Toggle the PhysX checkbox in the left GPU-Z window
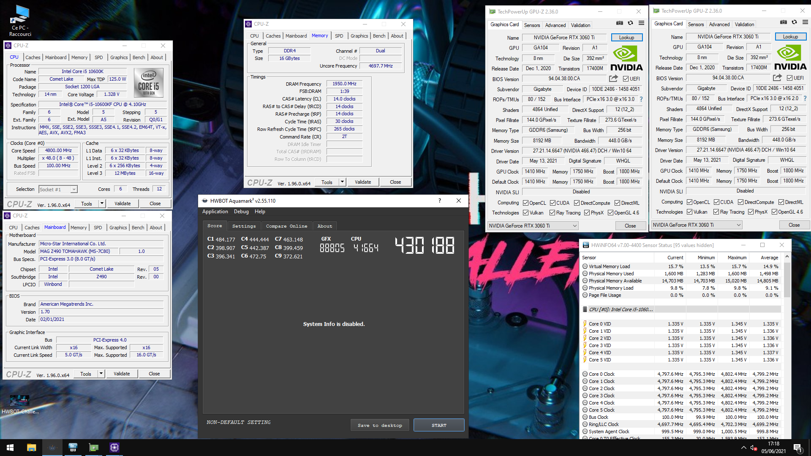Image resolution: width=811 pixels, height=456 pixels. click(x=587, y=213)
